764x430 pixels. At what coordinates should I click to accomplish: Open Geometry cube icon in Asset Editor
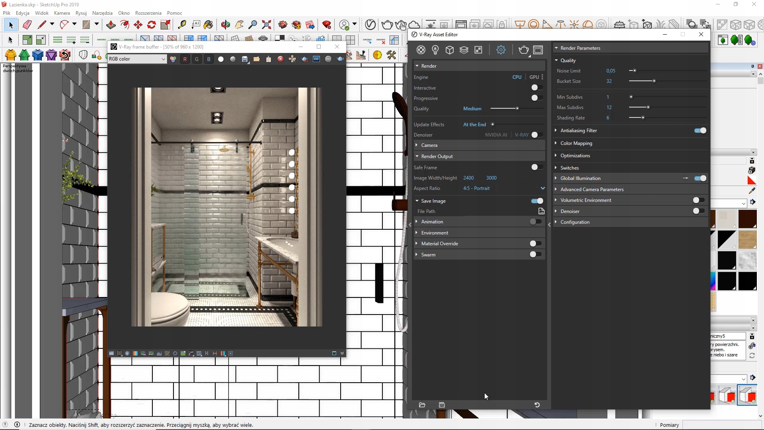(450, 50)
